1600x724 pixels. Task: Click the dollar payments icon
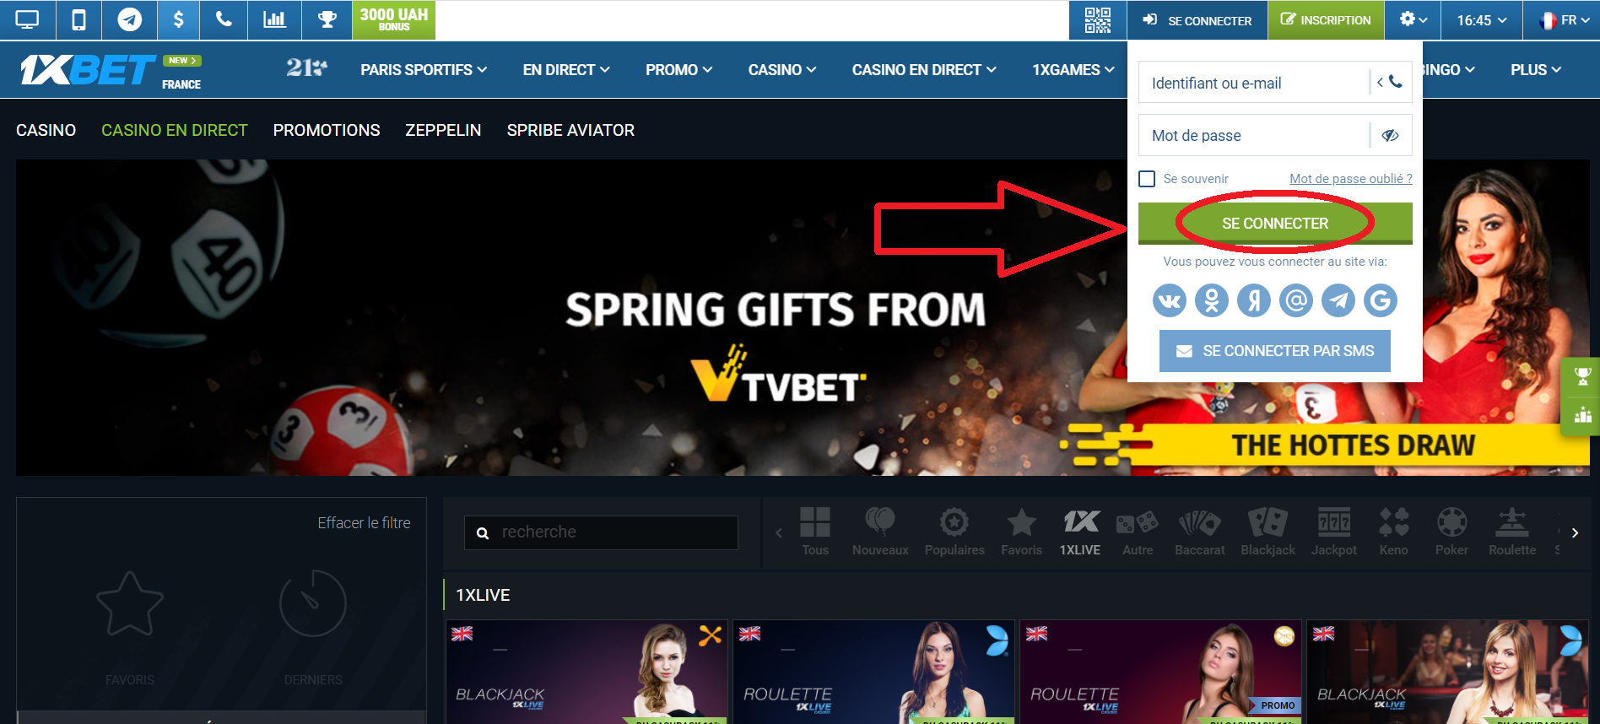[x=178, y=19]
